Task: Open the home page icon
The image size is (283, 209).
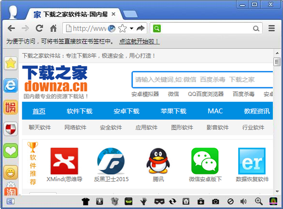Action: click(x=53, y=28)
